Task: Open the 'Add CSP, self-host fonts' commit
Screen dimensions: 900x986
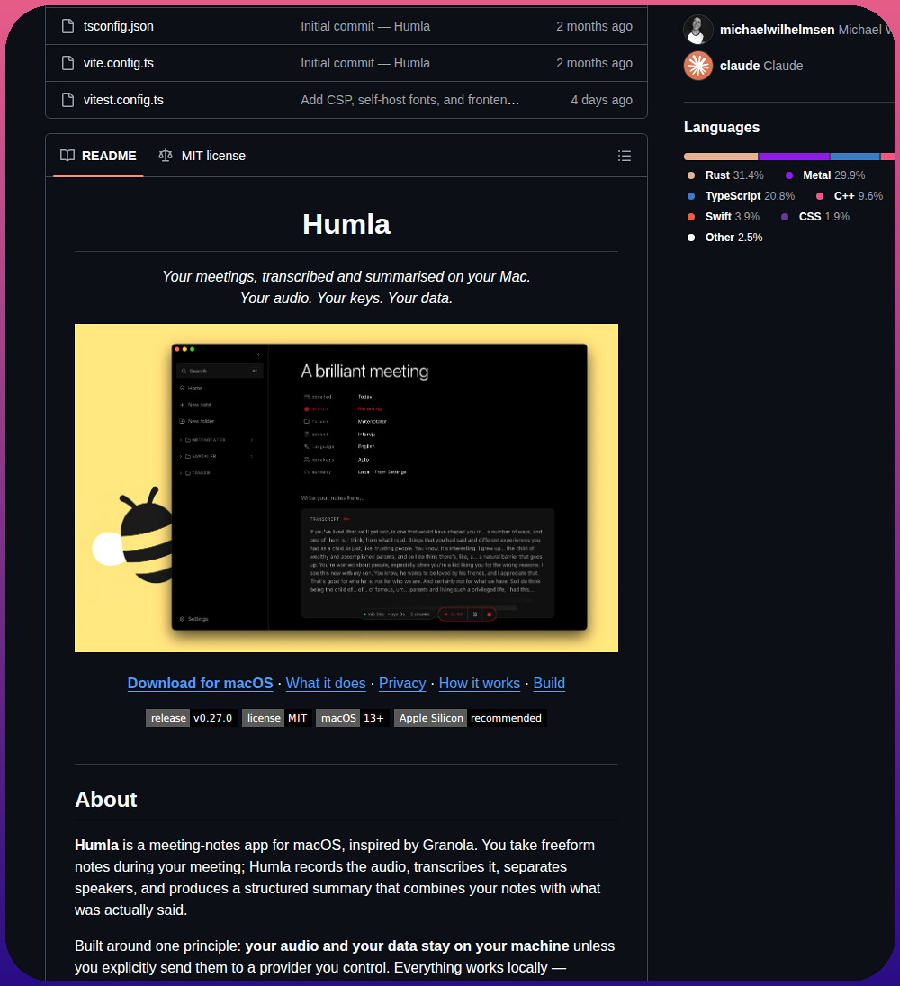Action: pos(410,100)
